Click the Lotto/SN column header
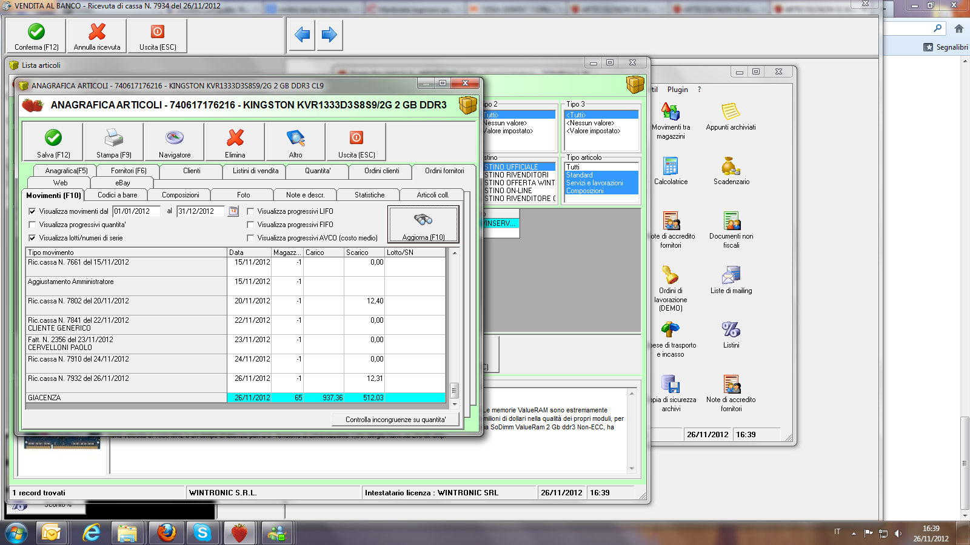Viewport: 970px width, 545px height. [x=415, y=253]
